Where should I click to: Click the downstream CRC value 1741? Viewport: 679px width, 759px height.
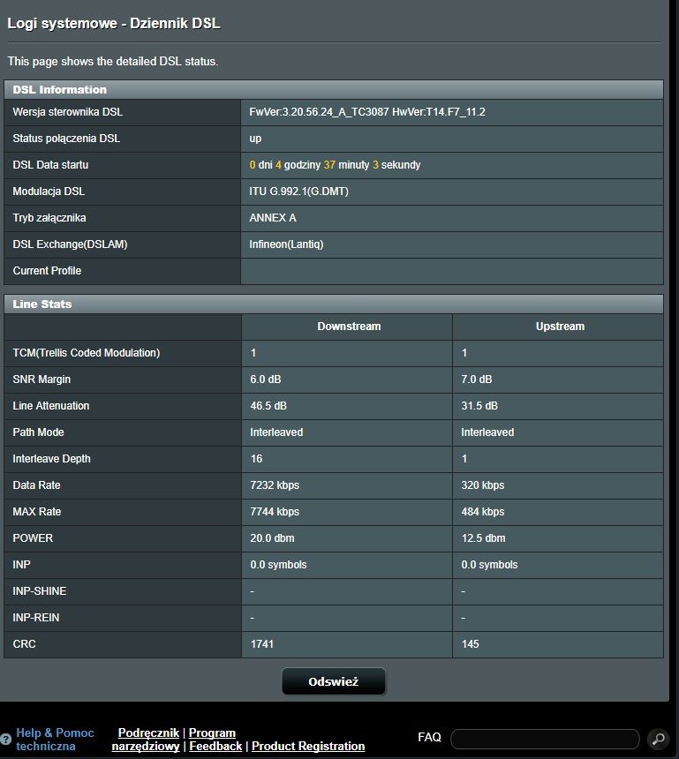pyautogui.click(x=262, y=644)
